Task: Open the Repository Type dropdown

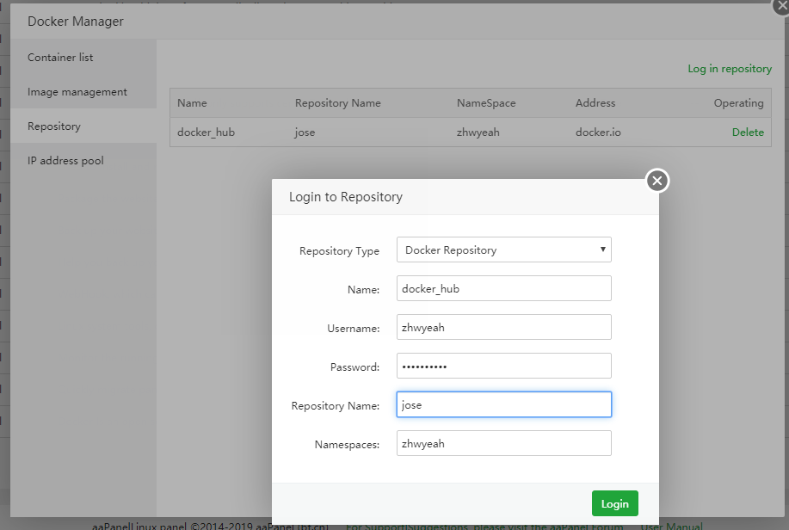Action: (601, 250)
